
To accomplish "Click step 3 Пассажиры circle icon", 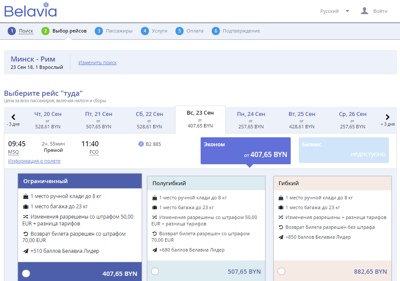I will point(99,31).
